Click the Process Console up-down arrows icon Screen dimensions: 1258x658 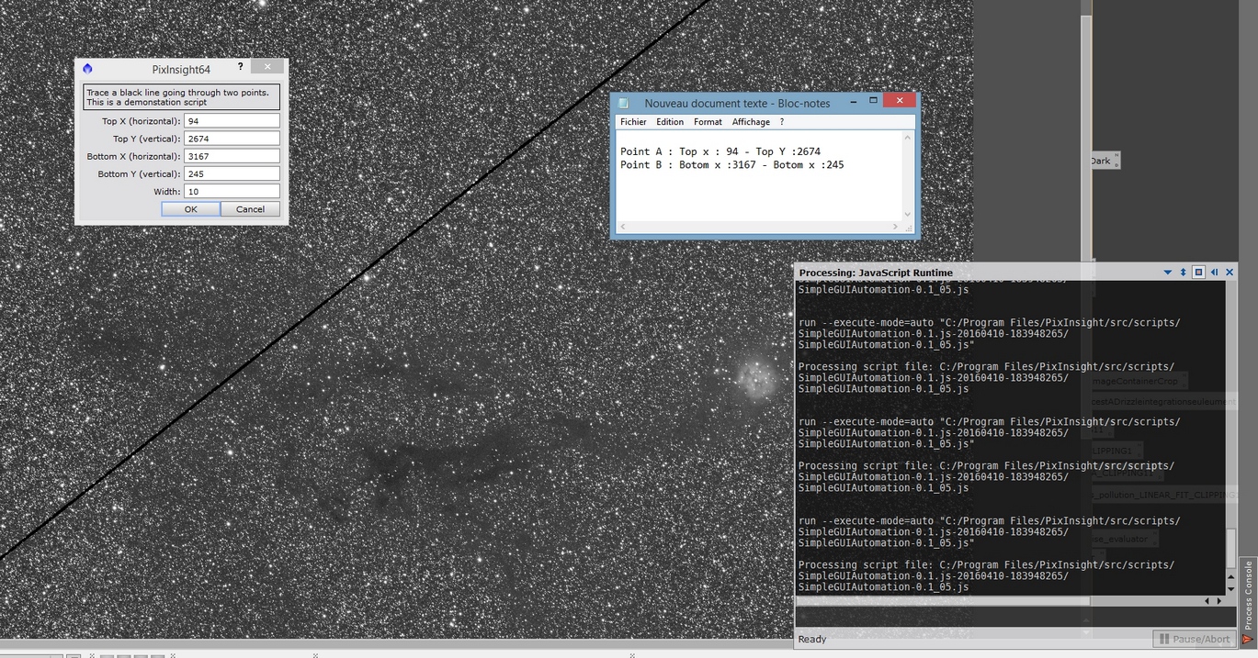click(x=1184, y=273)
